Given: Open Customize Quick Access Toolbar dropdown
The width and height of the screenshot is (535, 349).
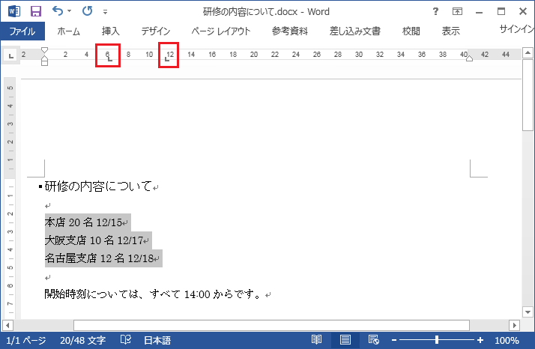Looking at the screenshot, I should pos(105,12).
